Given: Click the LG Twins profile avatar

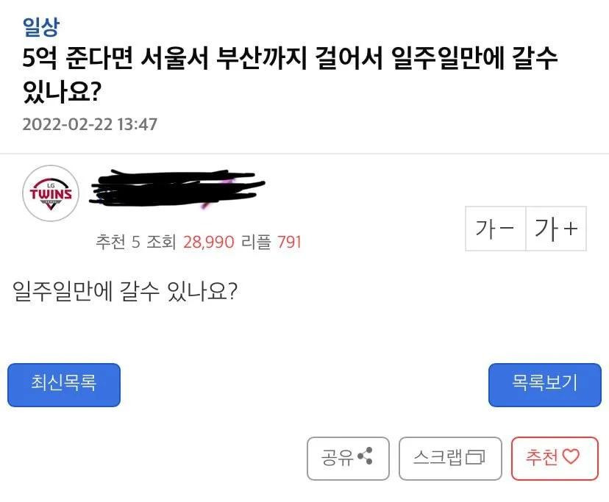Looking at the screenshot, I should 51,194.
